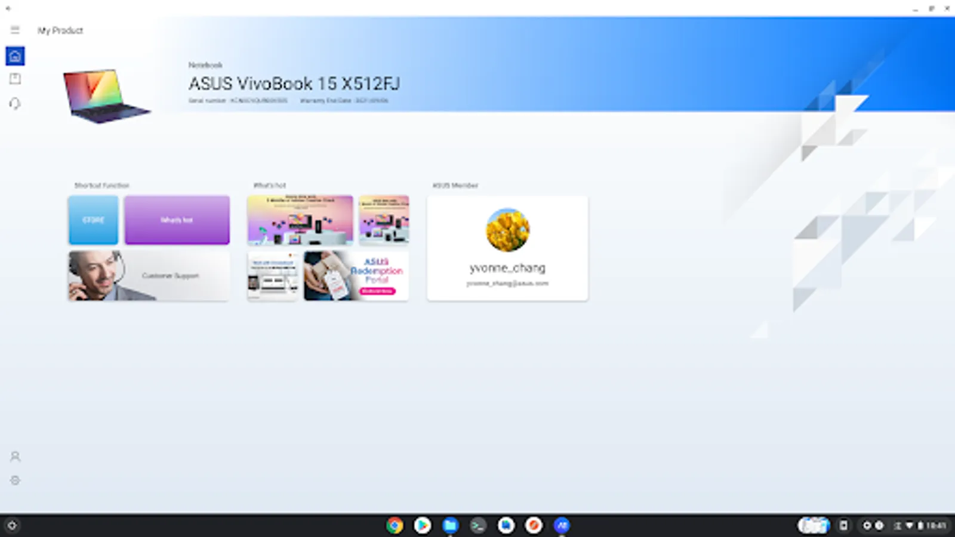
Task: Select the Home icon in the sidebar
Action: point(15,55)
